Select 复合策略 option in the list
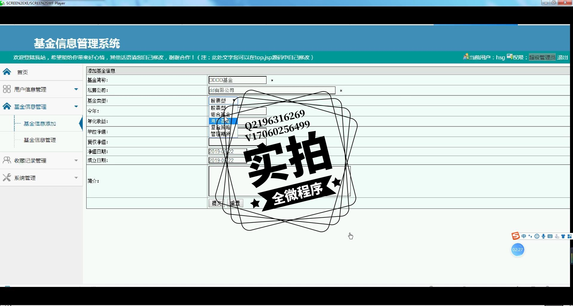 pos(223,127)
